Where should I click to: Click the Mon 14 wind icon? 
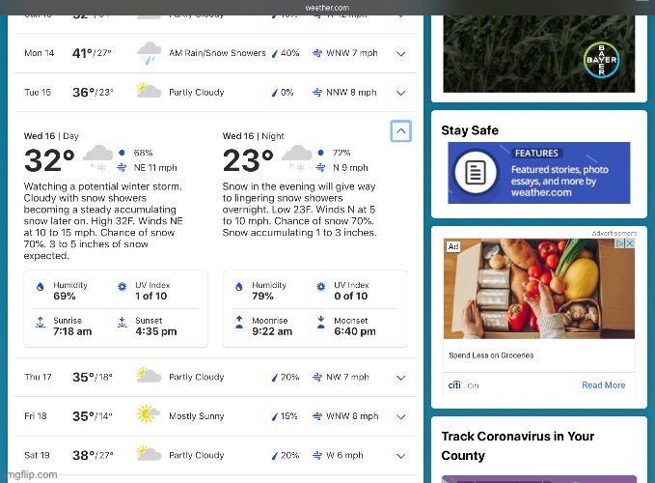click(x=317, y=53)
